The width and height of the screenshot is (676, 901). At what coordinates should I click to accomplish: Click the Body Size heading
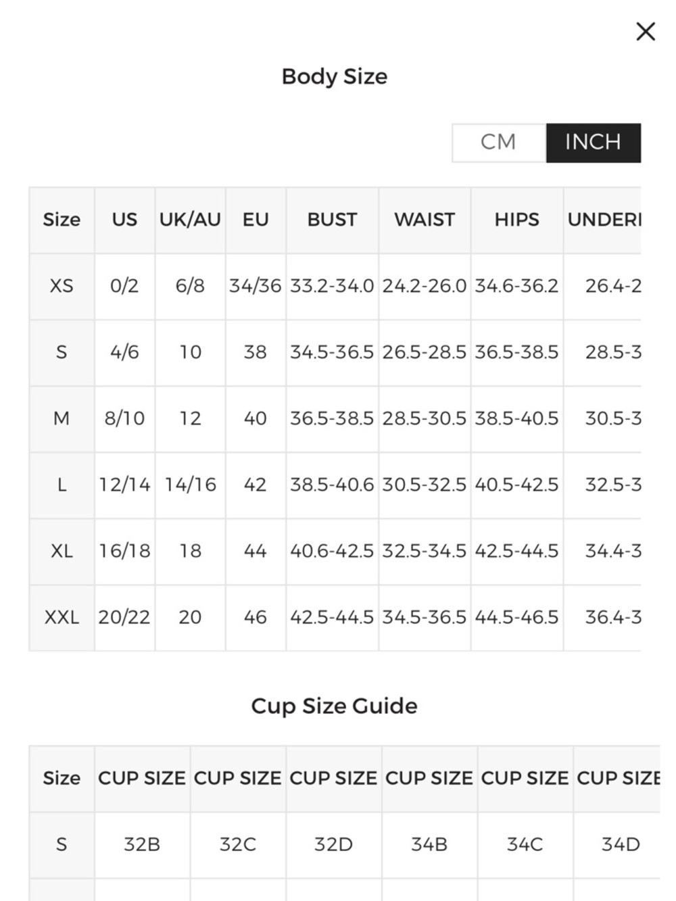[335, 76]
